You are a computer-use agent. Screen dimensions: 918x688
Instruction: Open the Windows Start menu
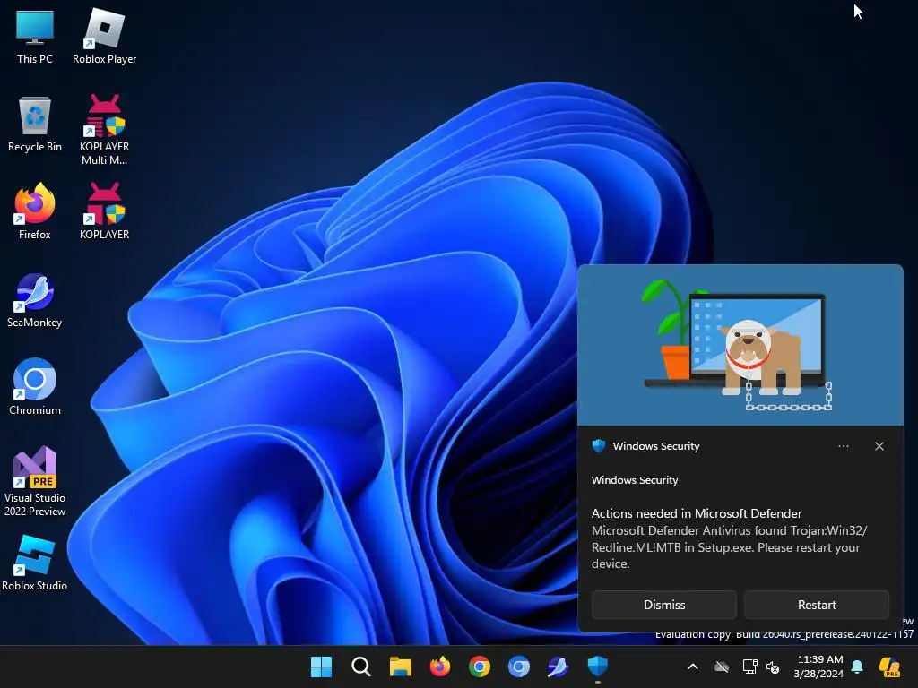321,666
